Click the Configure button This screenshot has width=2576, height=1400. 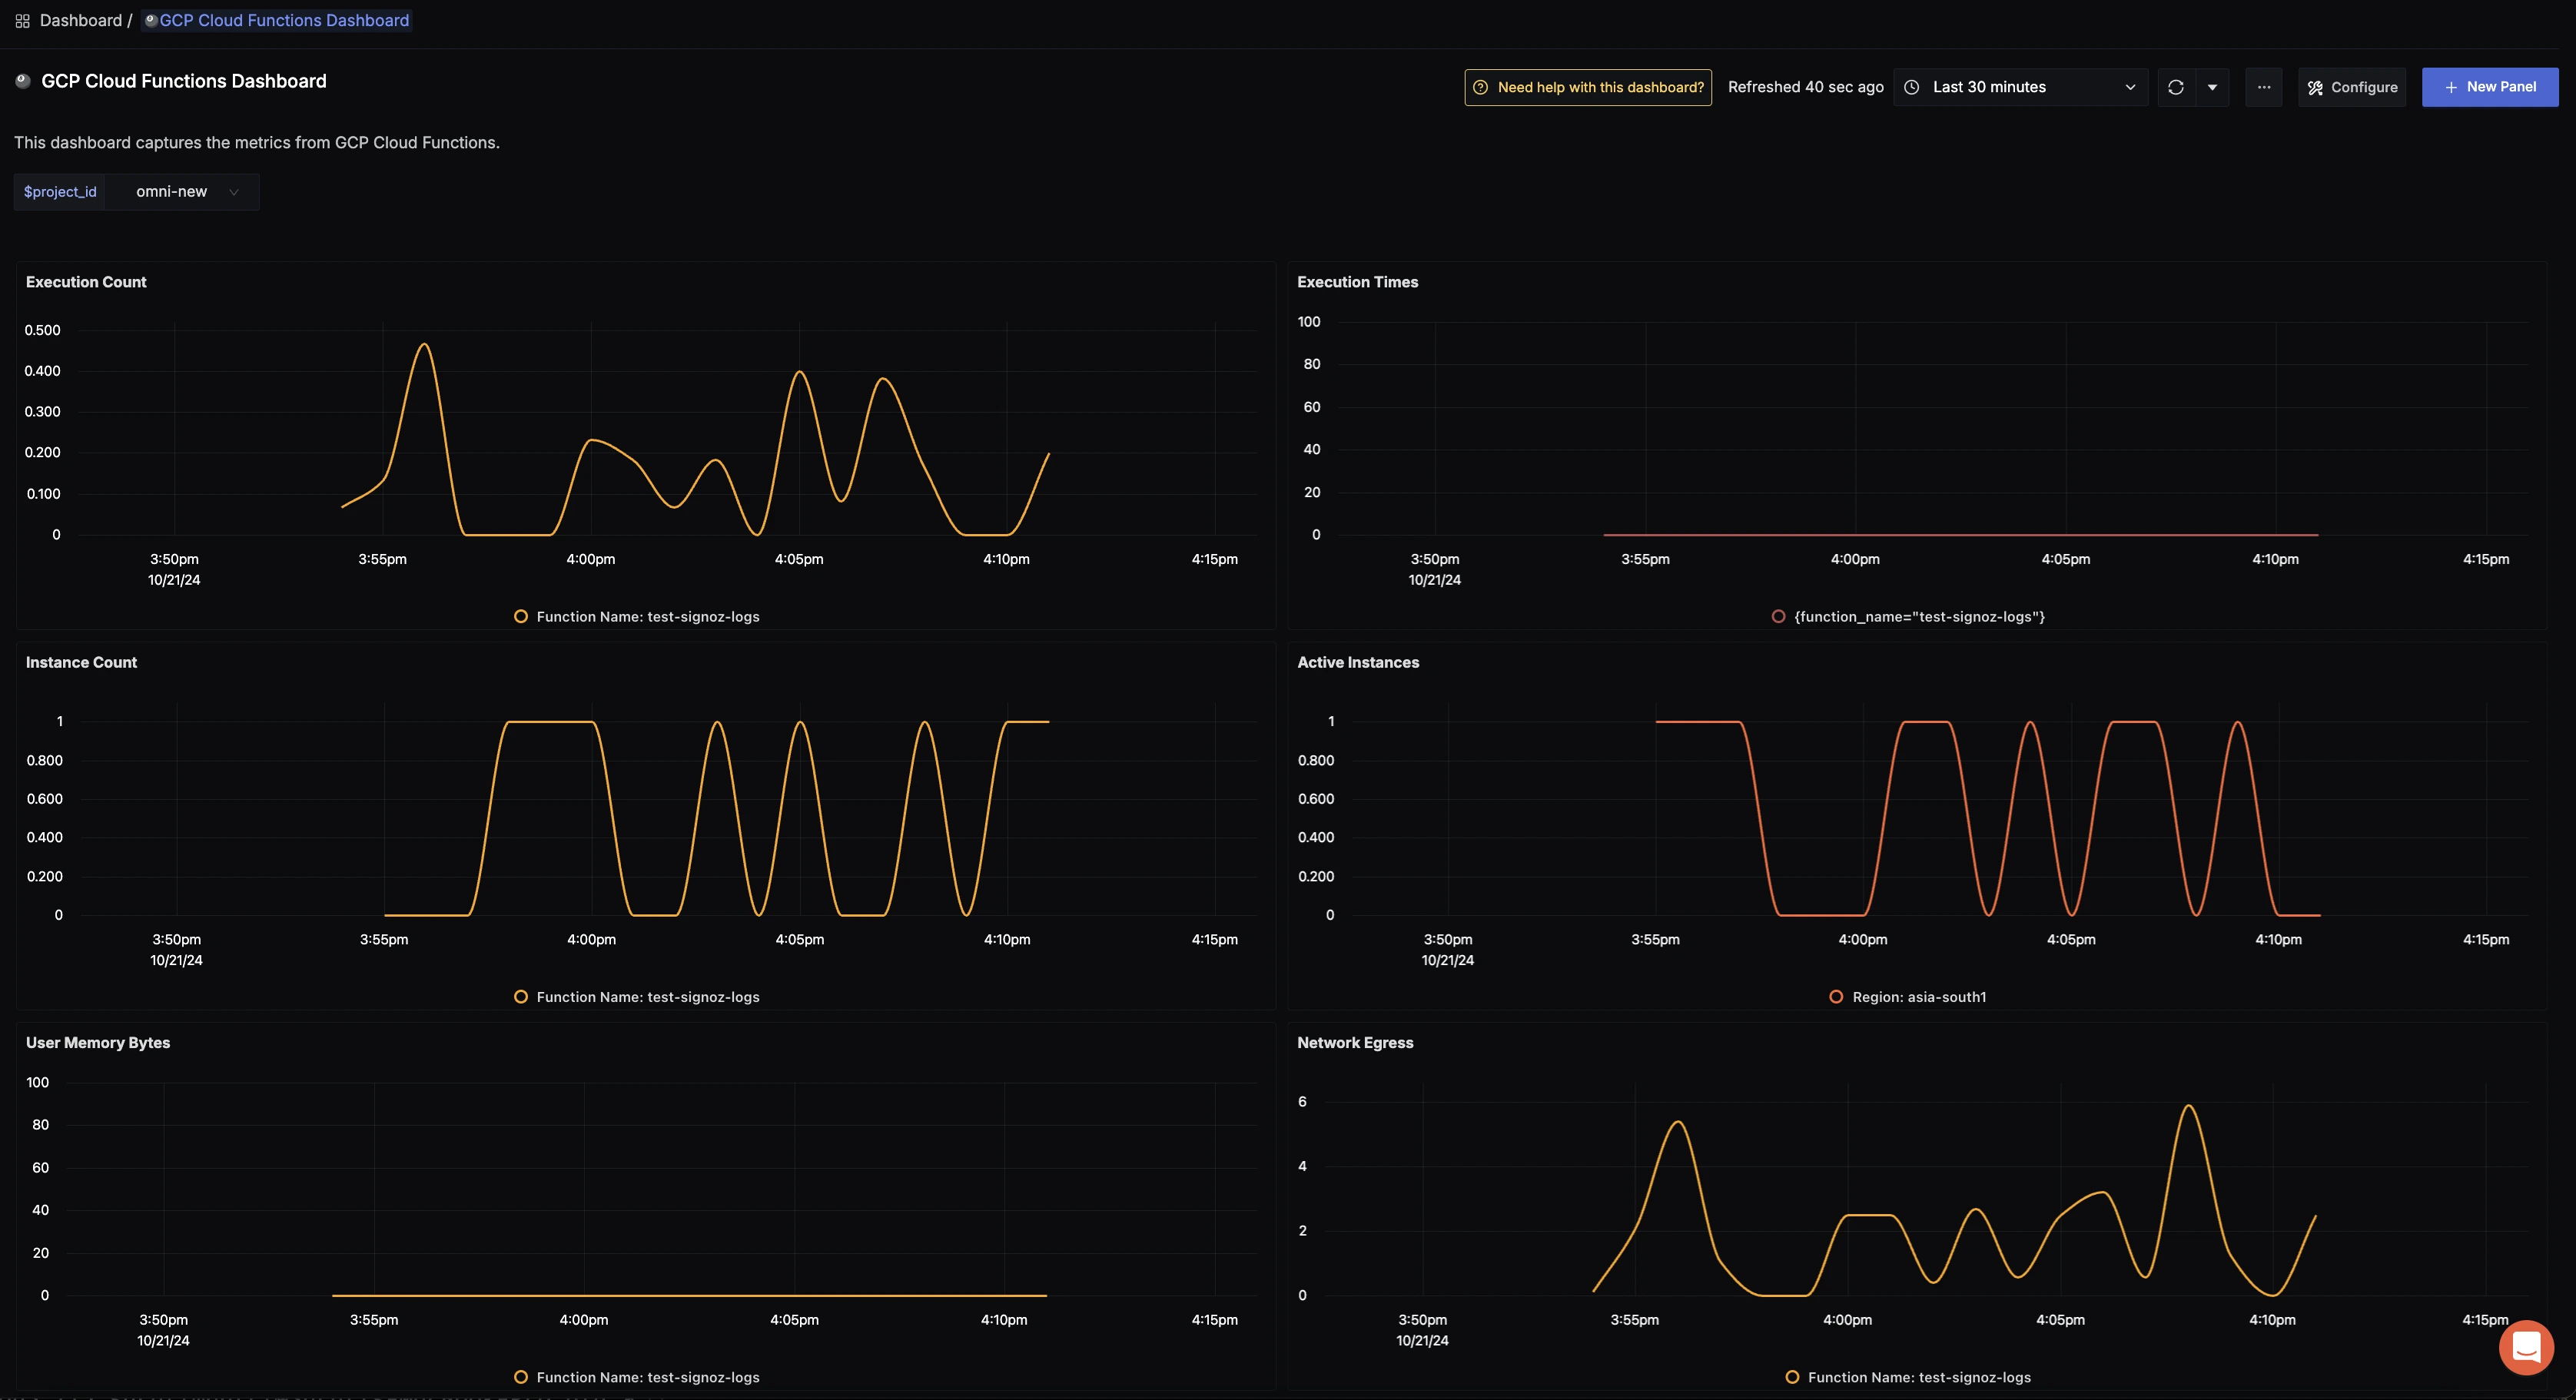[2352, 88]
